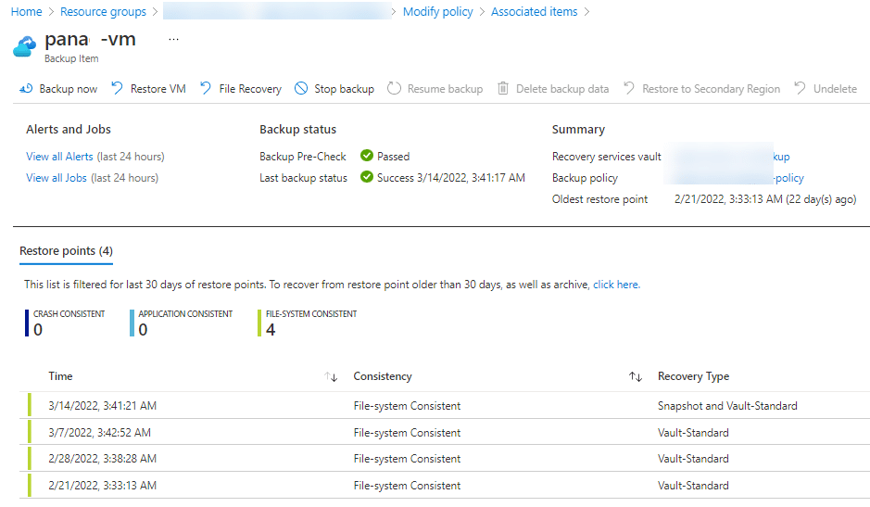Sort by Consistency column arrows
Viewport: 870px width, 507px height.
click(636, 377)
